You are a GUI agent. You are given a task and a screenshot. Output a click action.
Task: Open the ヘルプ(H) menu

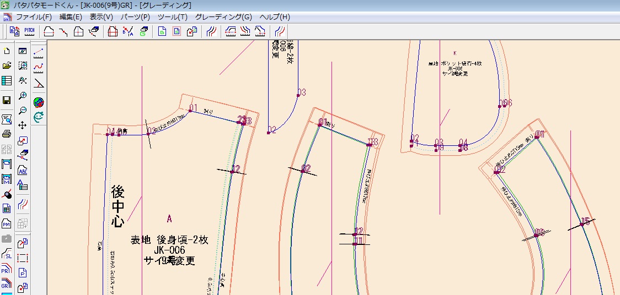coord(274,17)
